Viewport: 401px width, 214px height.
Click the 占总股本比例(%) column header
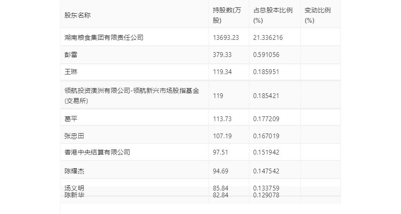[273, 15]
